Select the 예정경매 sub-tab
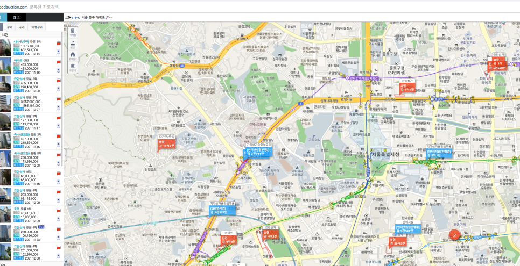520x266 pixels. 37,27
